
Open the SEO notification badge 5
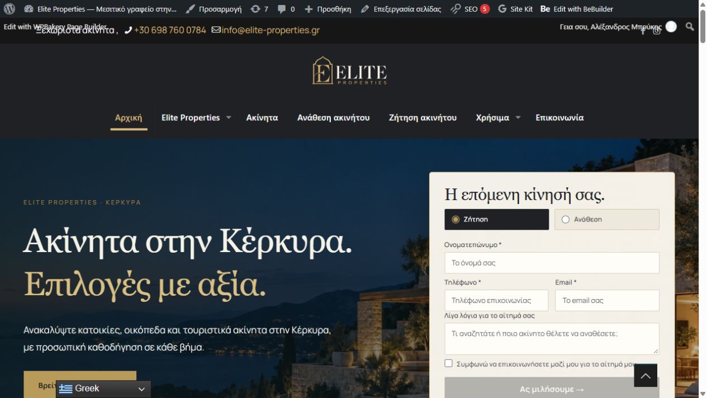click(x=485, y=9)
